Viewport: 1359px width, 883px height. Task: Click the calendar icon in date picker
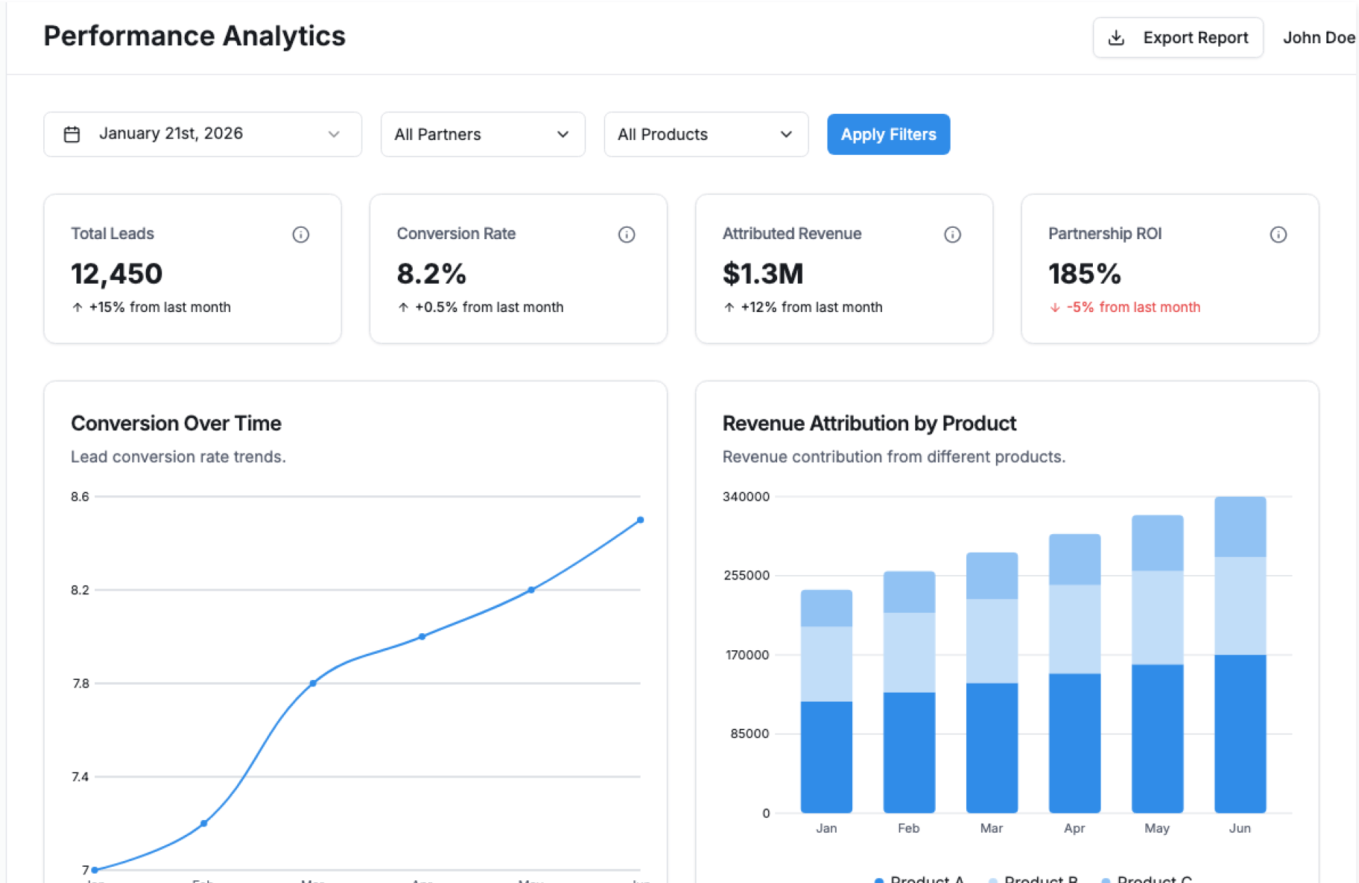[71, 134]
